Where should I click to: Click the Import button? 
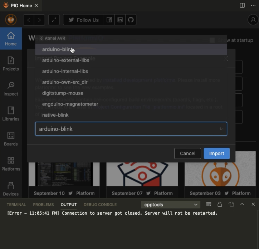point(217,153)
